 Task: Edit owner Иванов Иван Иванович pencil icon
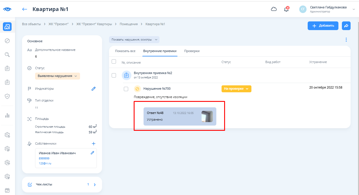pos(92,153)
